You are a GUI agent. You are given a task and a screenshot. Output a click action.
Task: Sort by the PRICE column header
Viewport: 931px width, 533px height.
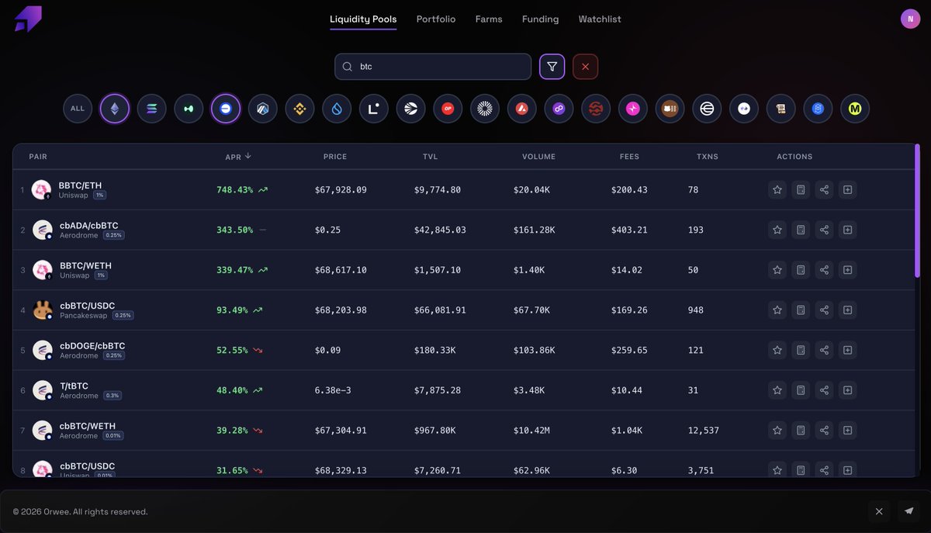pos(335,157)
